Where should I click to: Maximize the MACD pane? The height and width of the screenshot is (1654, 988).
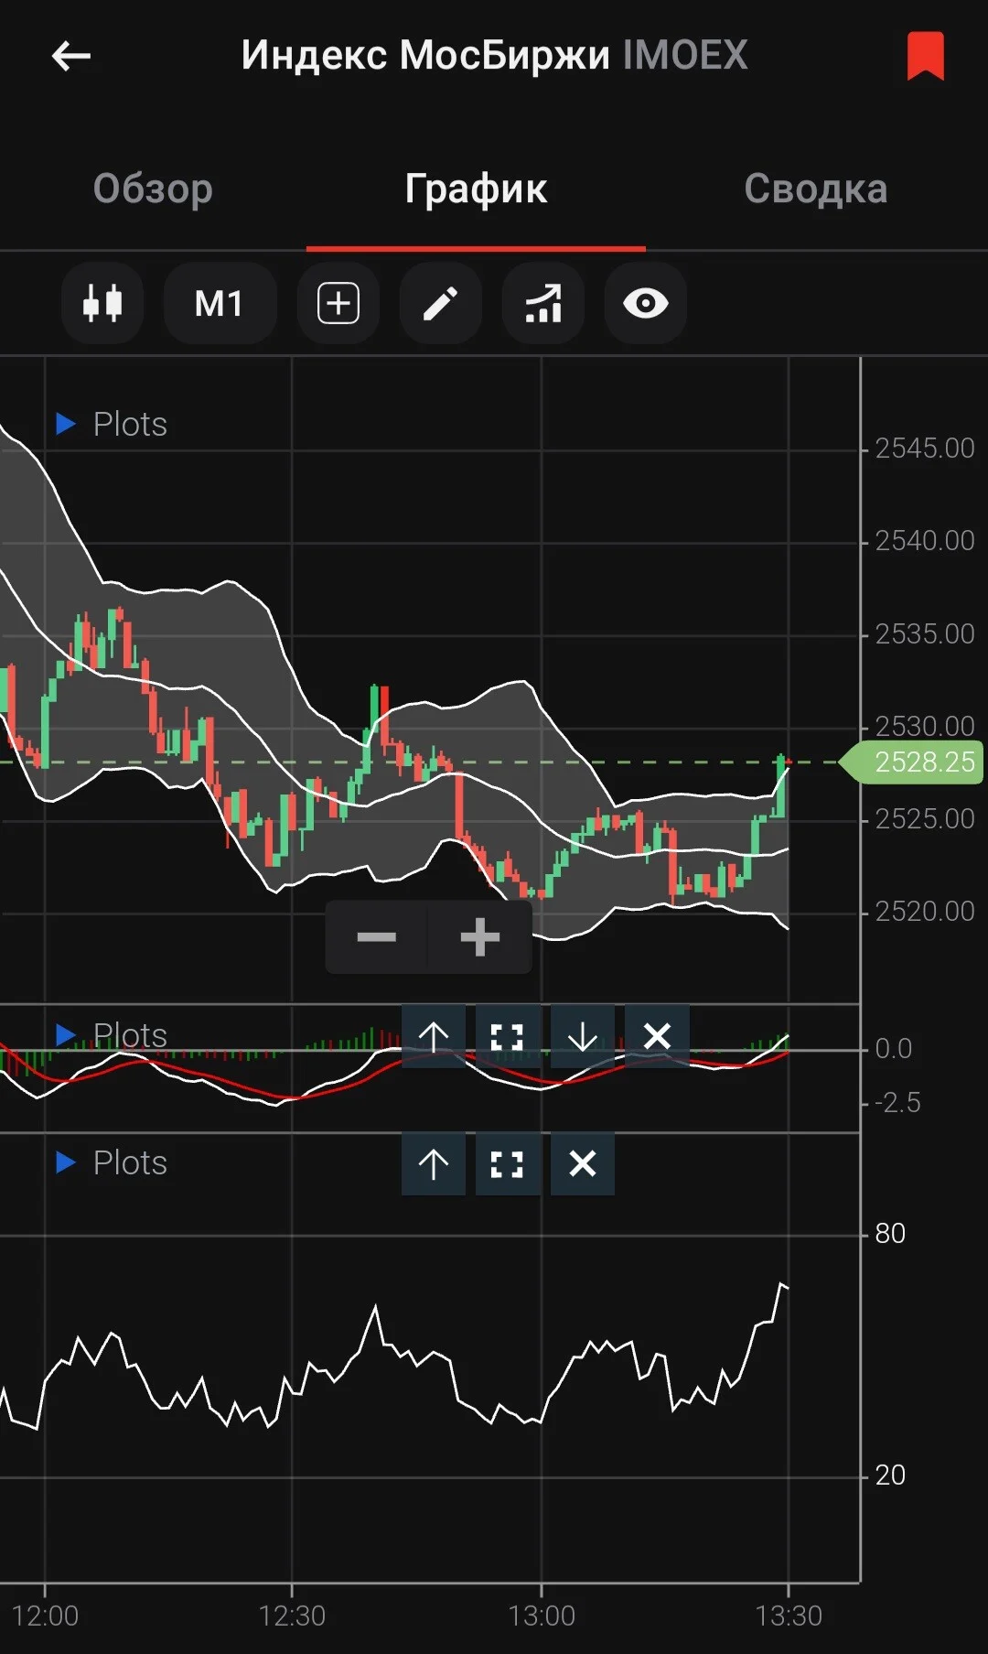[508, 1036]
